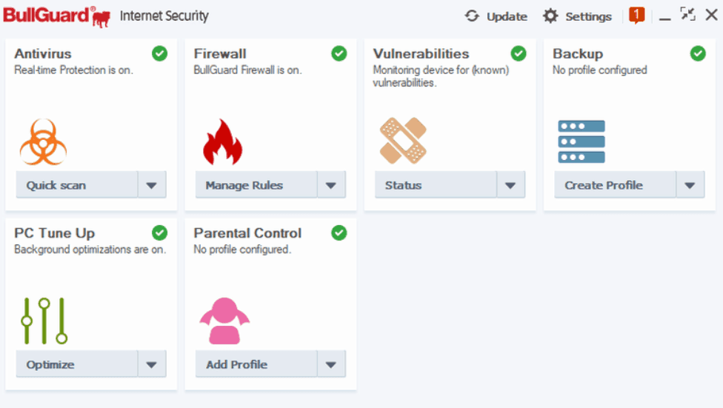
Task: Click Update in the top bar
Action: pos(496,16)
